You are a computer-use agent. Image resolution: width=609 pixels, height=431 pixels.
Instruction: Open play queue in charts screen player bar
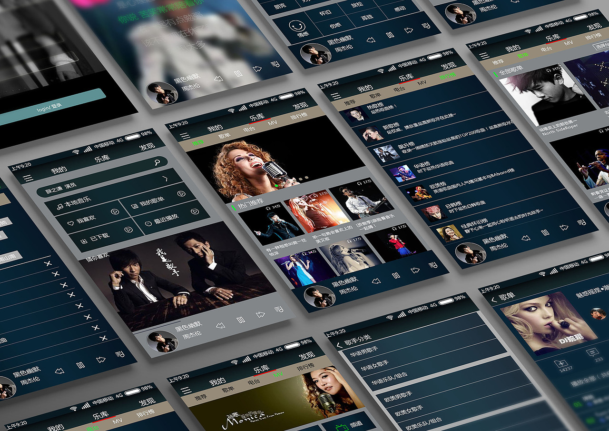point(581,222)
